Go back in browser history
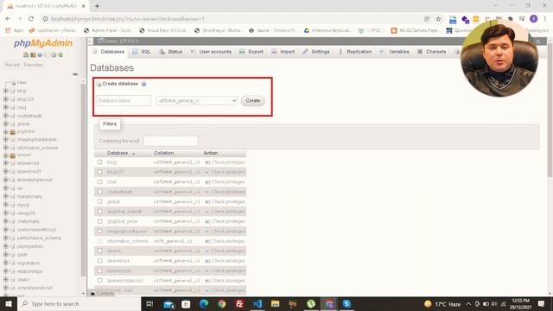Viewport: 553px width, 311px height. (x=8, y=19)
